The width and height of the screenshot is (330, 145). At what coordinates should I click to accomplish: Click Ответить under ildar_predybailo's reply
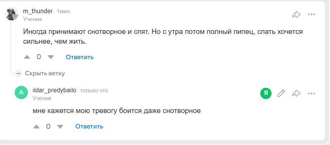[x=89, y=127]
